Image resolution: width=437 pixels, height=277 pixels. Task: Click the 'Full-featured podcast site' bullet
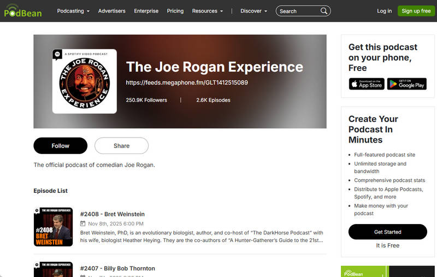click(385, 155)
